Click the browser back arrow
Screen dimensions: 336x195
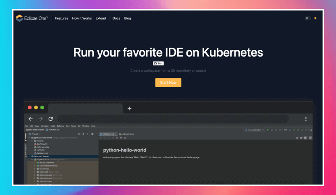pos(31,119)
